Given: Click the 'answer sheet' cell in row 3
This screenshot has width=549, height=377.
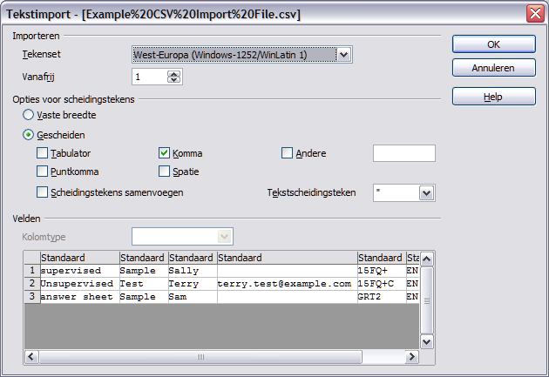Looking at the screenshot, I should pos(80,297).
